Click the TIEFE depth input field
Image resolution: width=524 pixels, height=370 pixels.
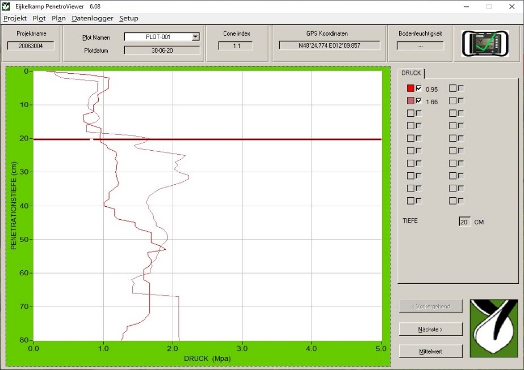coord(466,222)
